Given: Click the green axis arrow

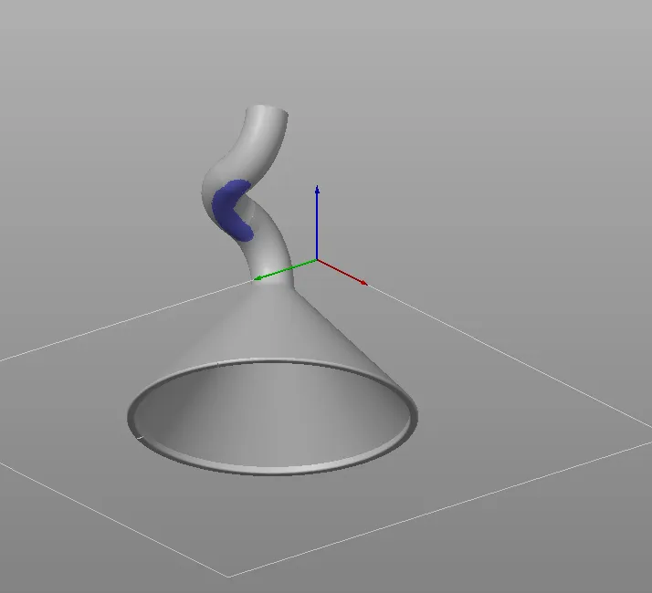Looking at the screenshot, I should [285, 270].
